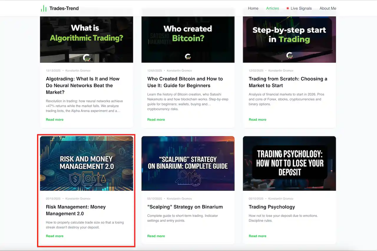Open the Who created Bitcoin thumbnail
The width and height of the screenshot is (377, 251).
pyautogui.click(x=188, y=39)
